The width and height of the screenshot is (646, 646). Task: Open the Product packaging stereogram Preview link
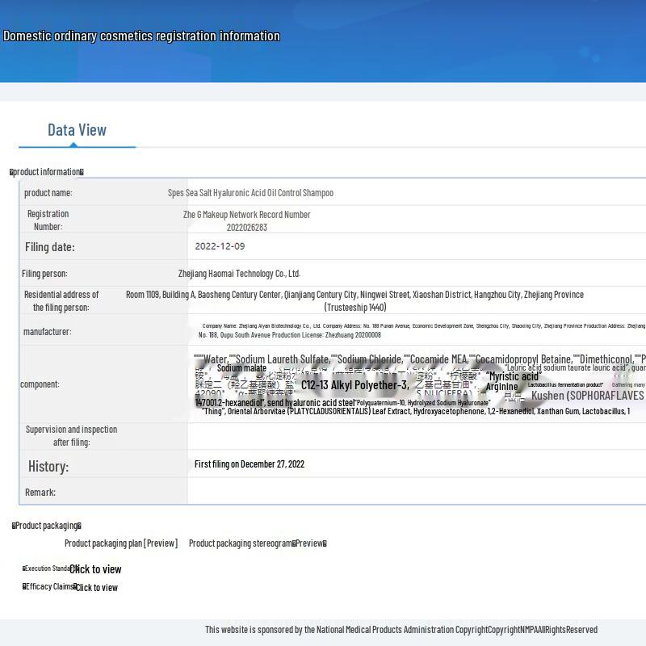point(257,543)
